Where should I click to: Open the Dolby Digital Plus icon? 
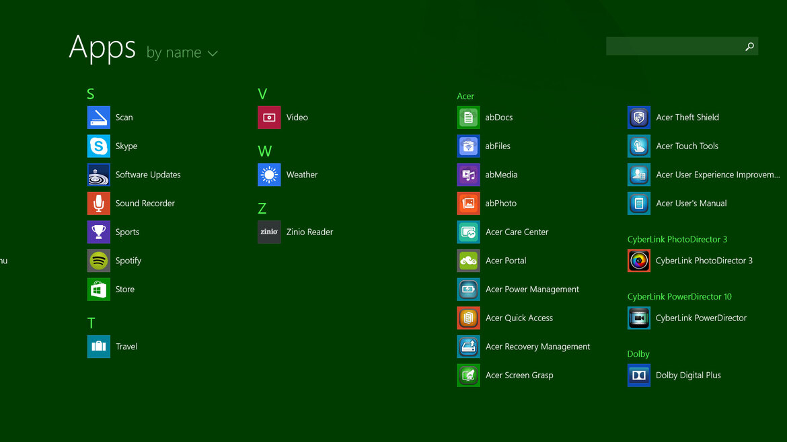point(639,375)
